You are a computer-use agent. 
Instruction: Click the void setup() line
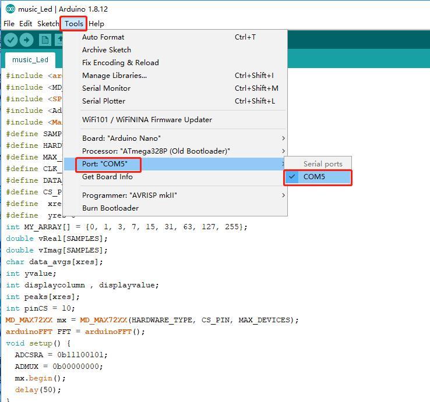click(38, 343)
